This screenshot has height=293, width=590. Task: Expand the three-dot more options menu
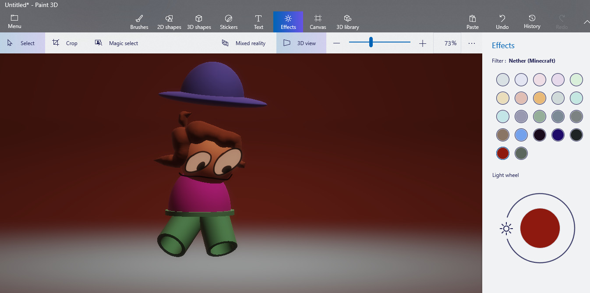pos(472,43)
